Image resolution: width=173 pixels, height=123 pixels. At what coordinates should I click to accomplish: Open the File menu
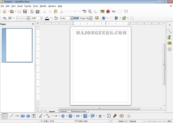pyautogui.click(x=2, y=6)
